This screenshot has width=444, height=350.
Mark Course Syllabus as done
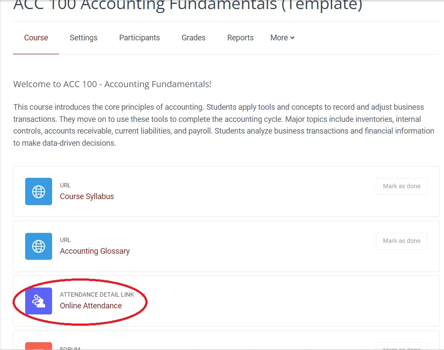[401, 186]
